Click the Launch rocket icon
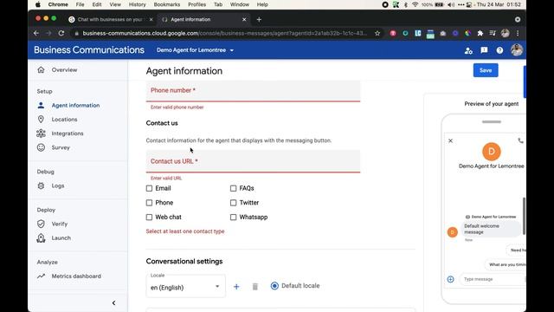This screenshot has height=312, width=554. point(41,238)
